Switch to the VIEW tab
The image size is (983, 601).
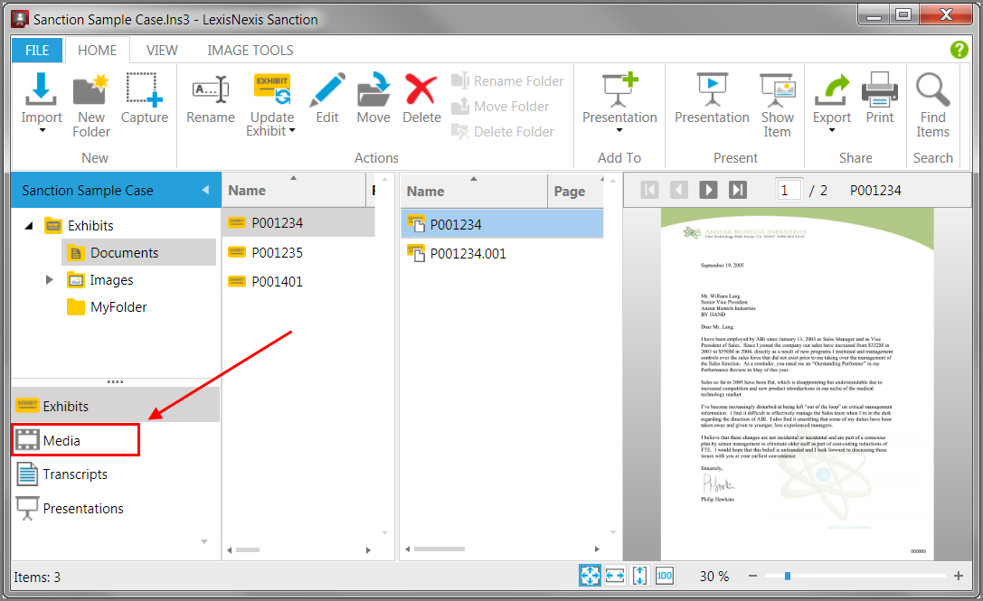(163, 50)
